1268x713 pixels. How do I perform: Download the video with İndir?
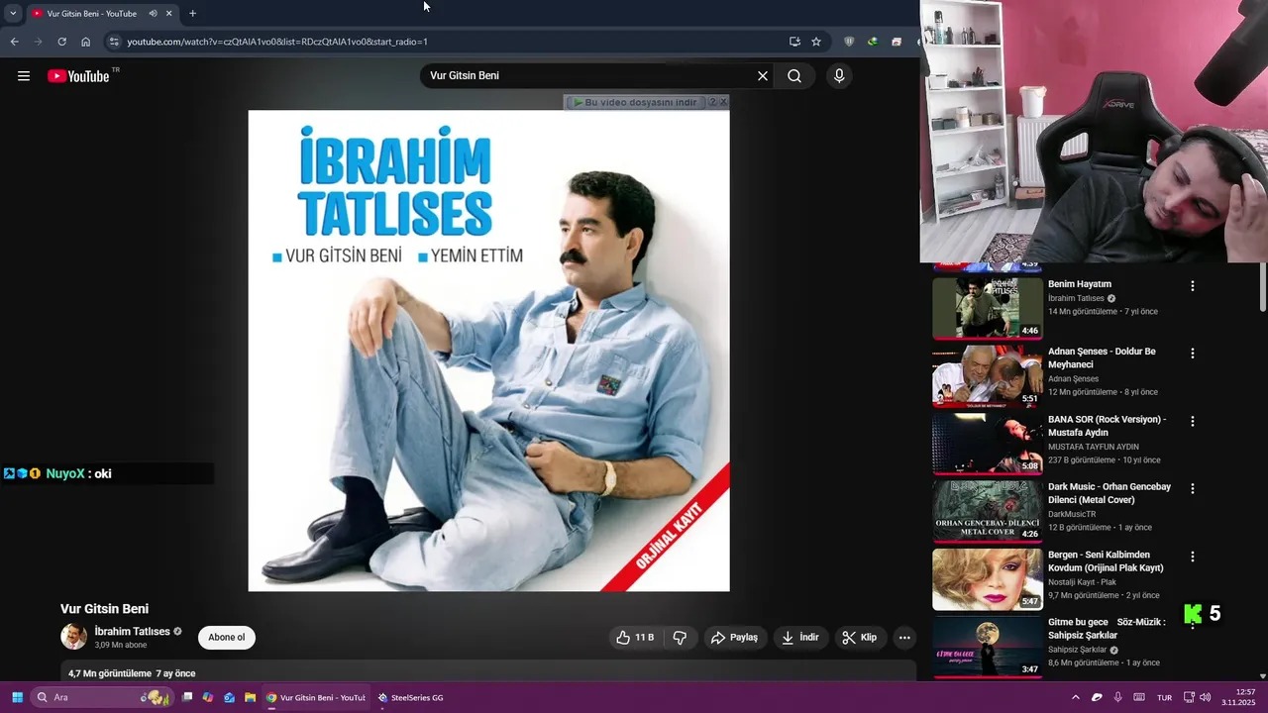point(800,638)
